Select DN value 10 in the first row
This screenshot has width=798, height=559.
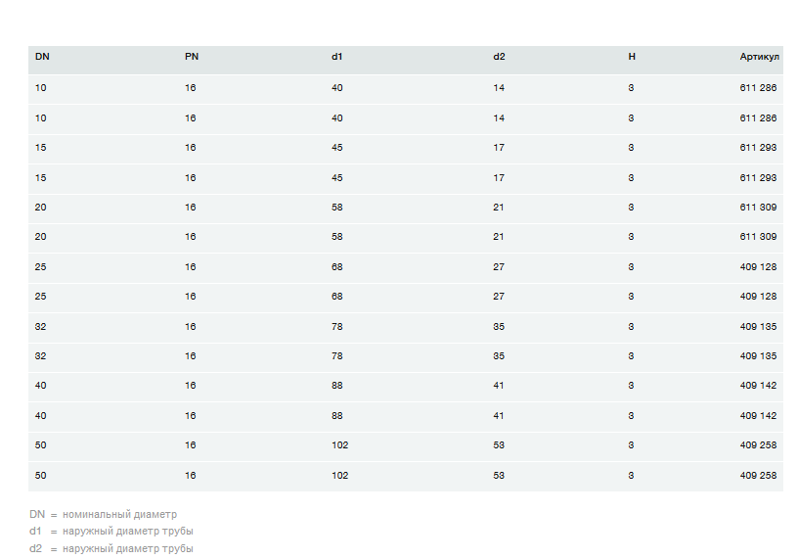41,89
